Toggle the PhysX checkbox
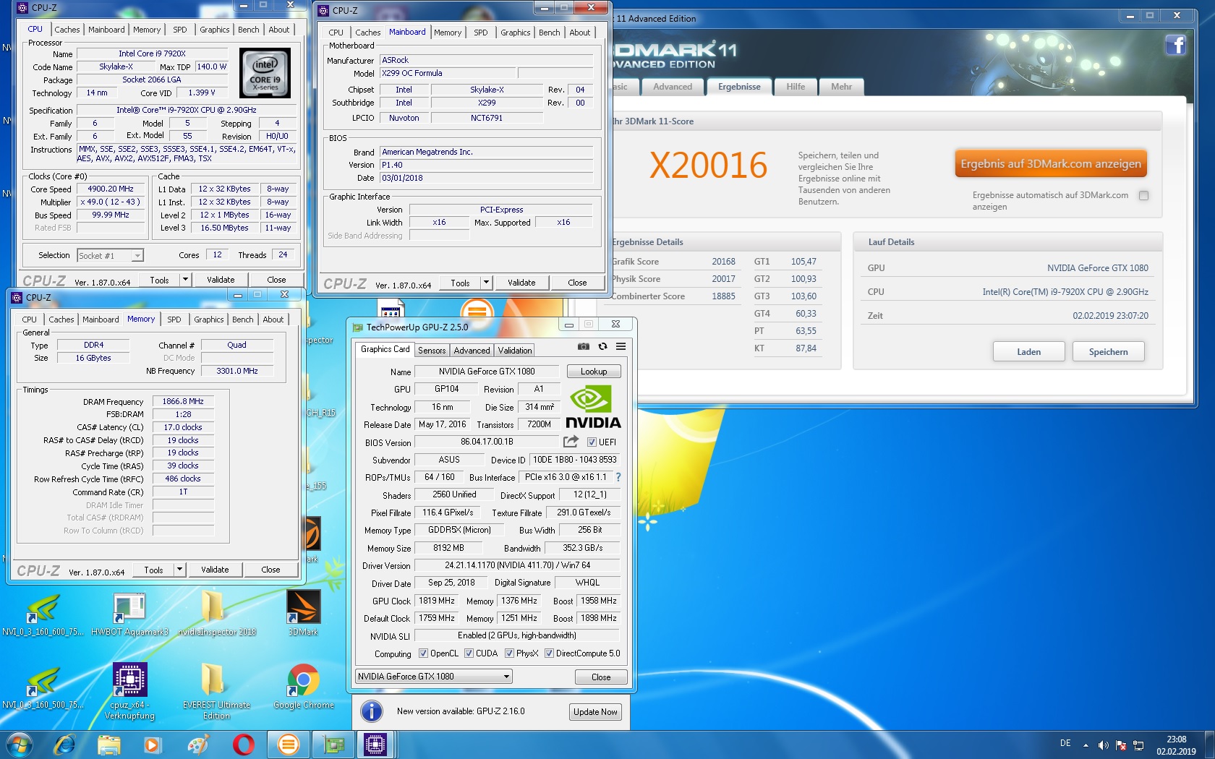This screenshot has height=759, width=1215. [509, 653]
